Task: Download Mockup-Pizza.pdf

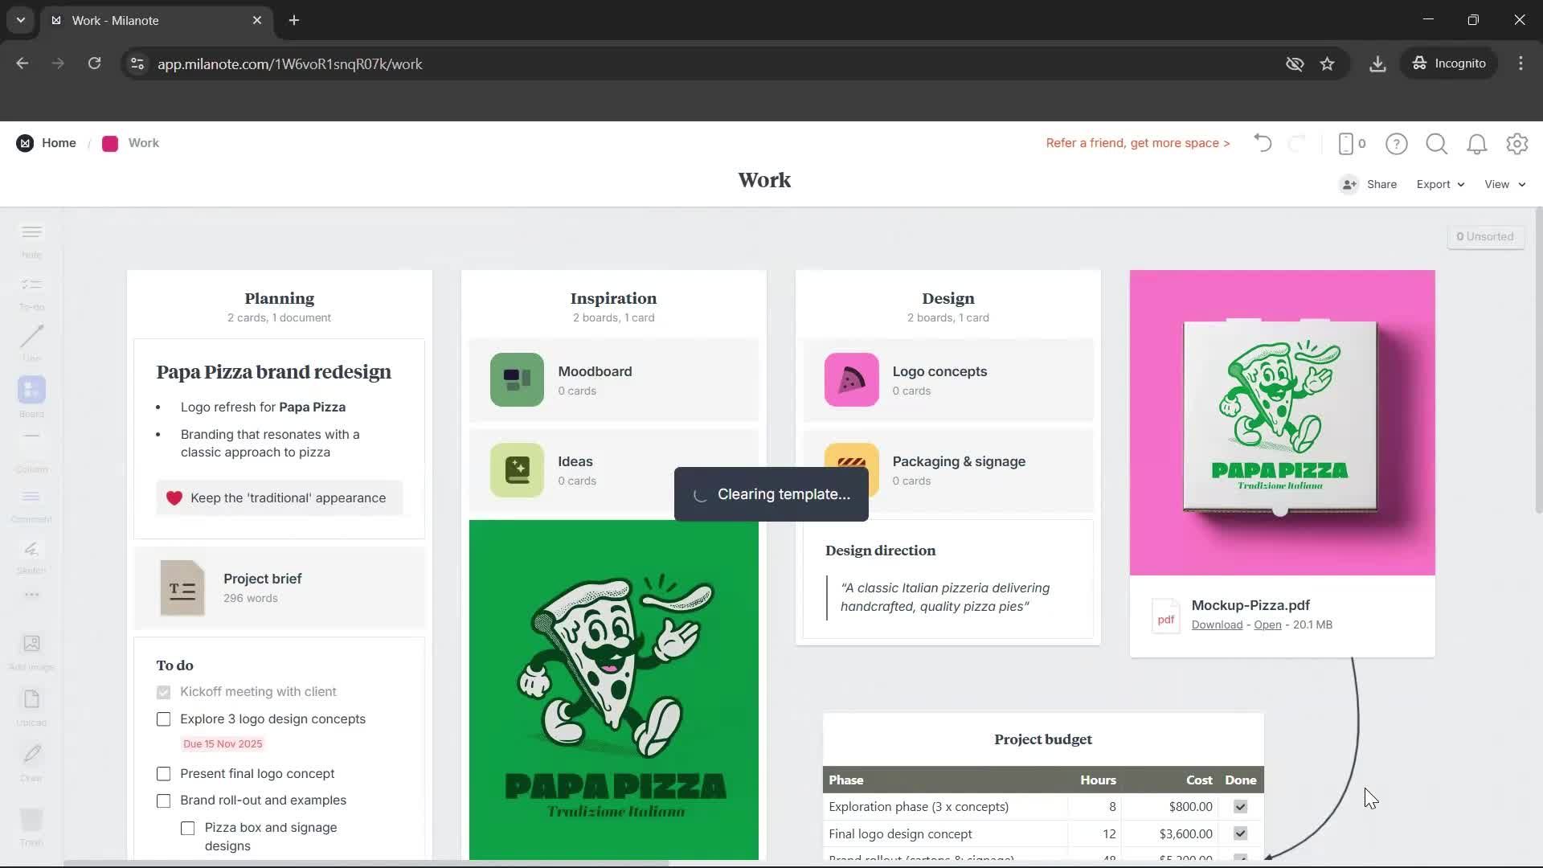Action: pyautogui.click(x=1216, y=624)
